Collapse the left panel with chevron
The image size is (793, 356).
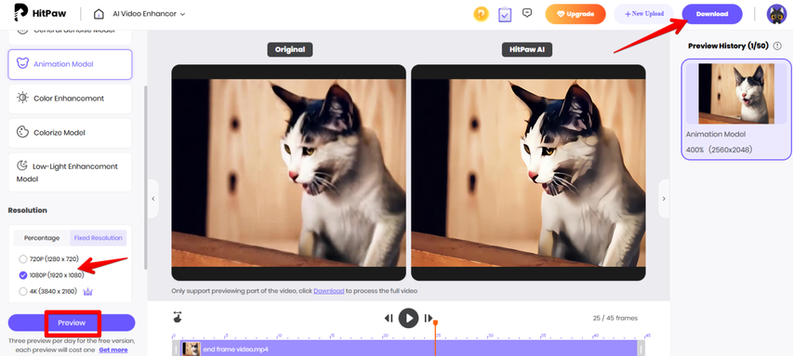(153, 199)
